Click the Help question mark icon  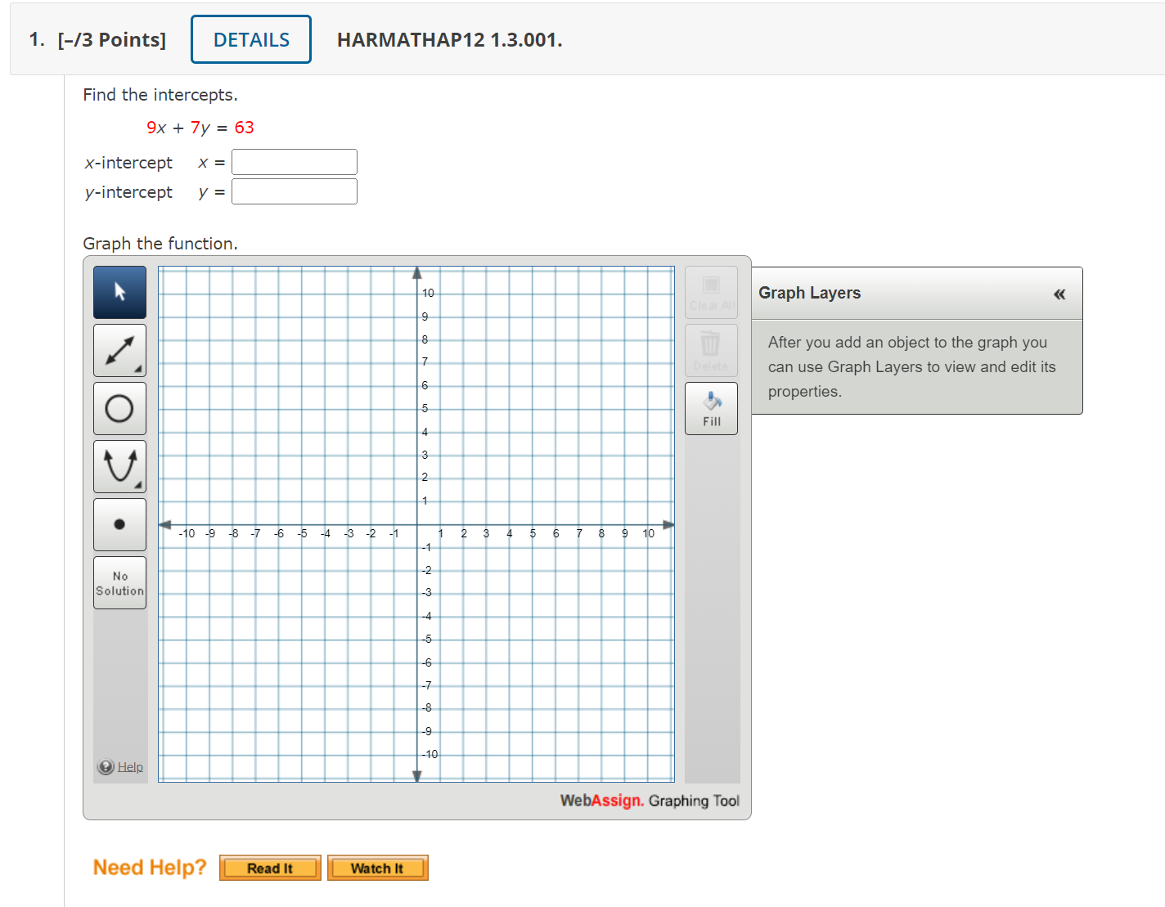point(106,766)
